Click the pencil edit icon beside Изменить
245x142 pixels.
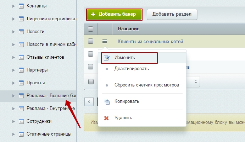[x=107, y=58]
